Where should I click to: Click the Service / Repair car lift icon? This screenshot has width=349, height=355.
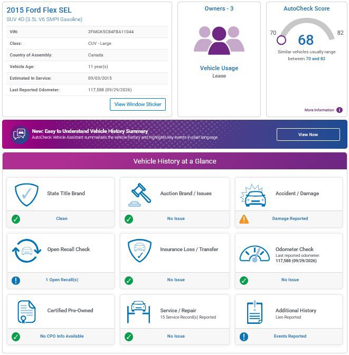[x=138, y=312]
